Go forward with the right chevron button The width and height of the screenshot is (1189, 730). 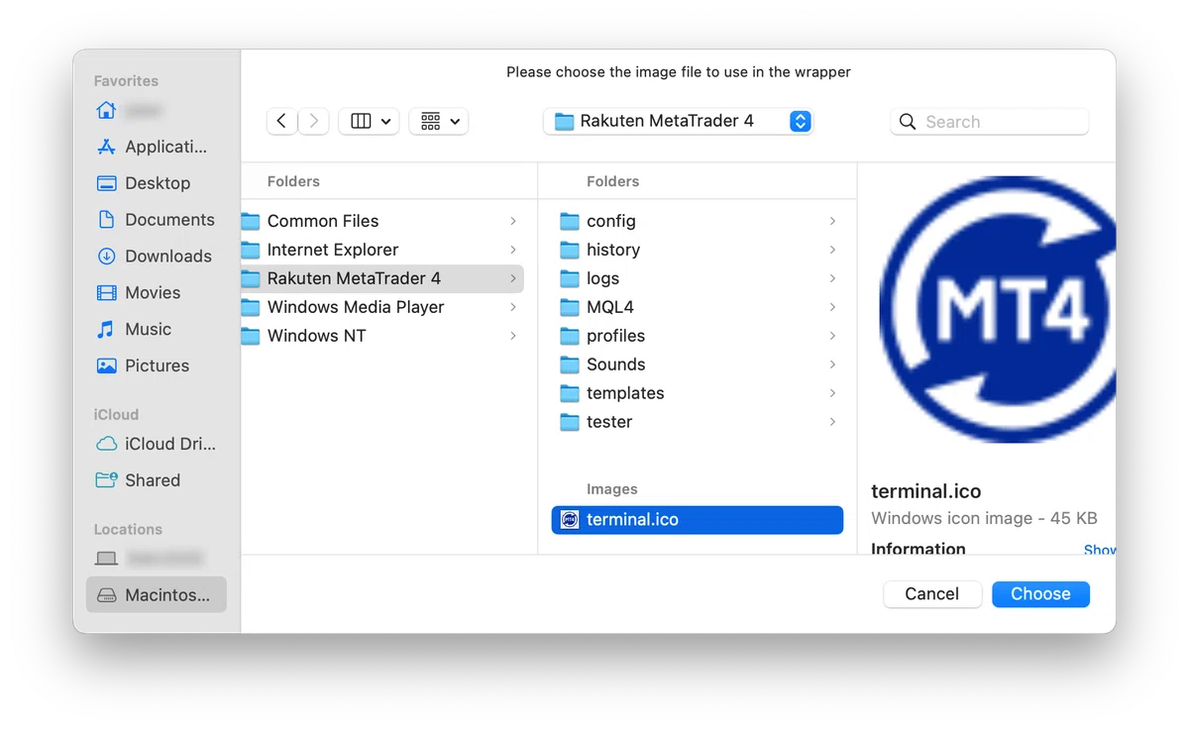pyautogui.click(x=314, y=121)
